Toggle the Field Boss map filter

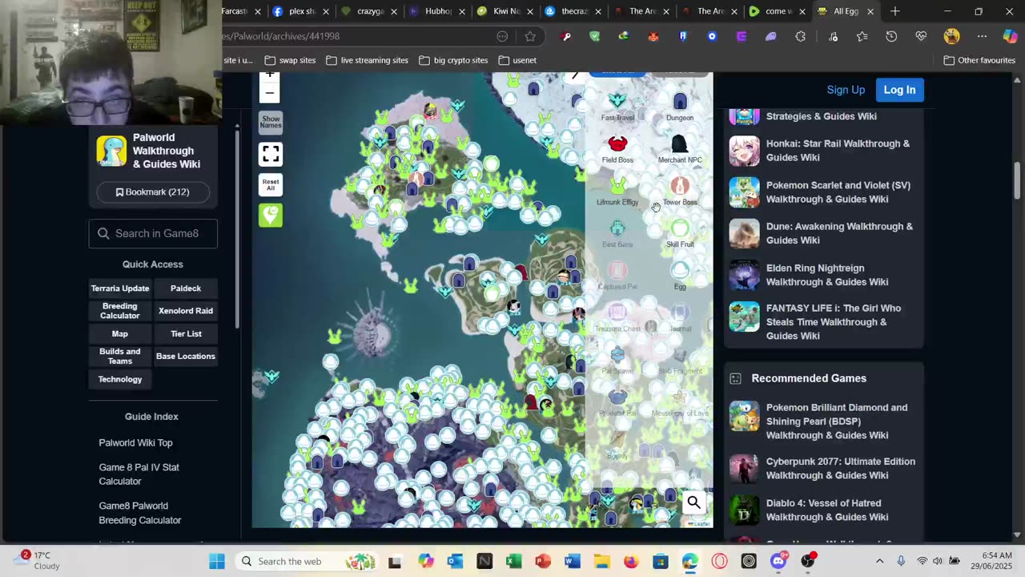click(617, 150)
